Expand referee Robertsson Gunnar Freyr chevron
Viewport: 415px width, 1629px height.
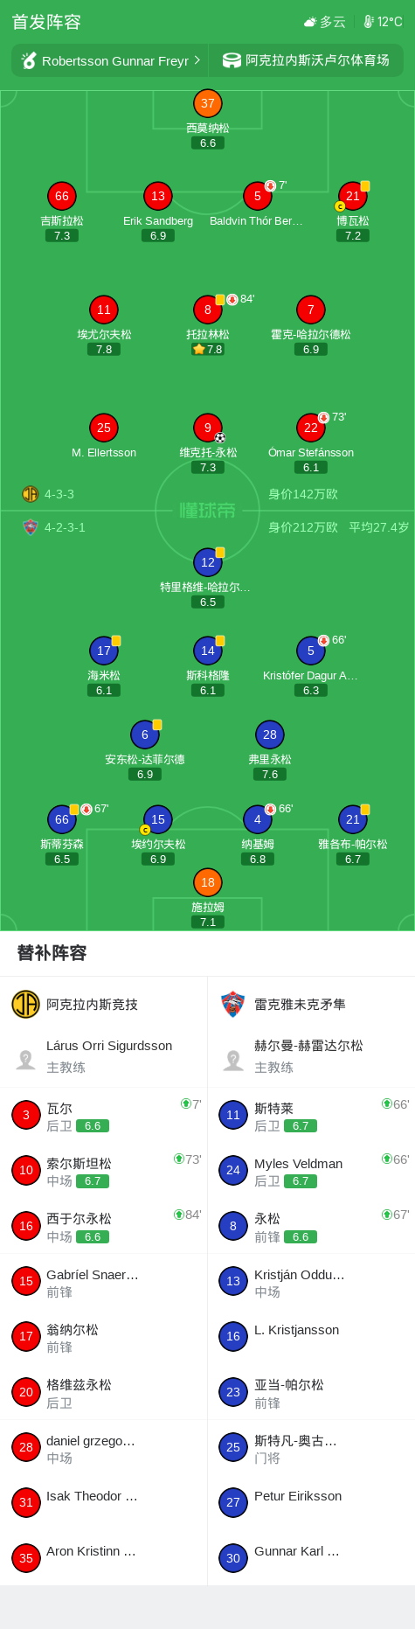197,60
